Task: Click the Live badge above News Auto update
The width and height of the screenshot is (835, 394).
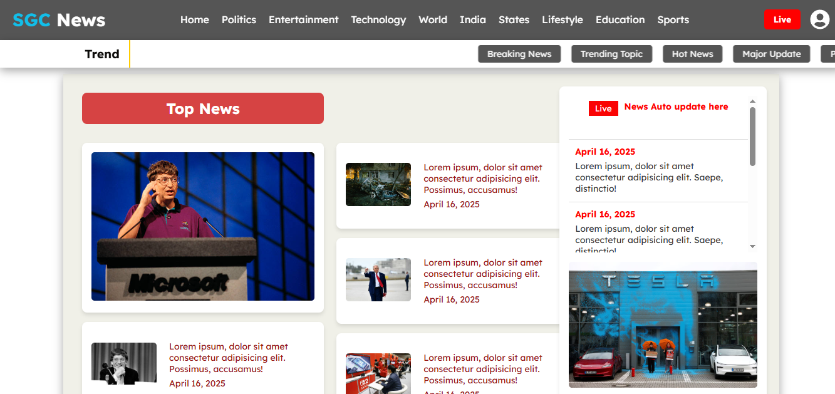Action: 603,108
